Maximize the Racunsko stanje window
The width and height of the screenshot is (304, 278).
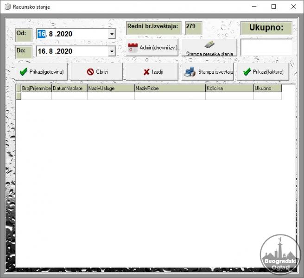coord(273,7)
